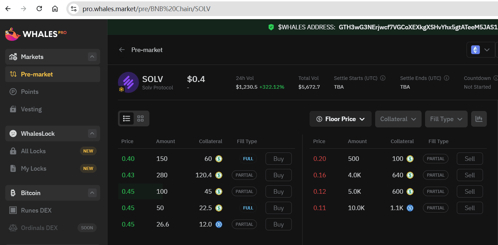Click blue coin icon beside 1.1K
498x245 pixels.
pos(410,208)
